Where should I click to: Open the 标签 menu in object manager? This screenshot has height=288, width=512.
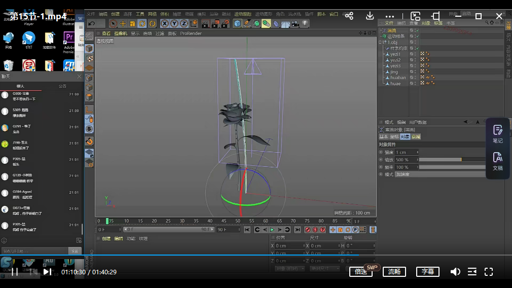[438, 23]
